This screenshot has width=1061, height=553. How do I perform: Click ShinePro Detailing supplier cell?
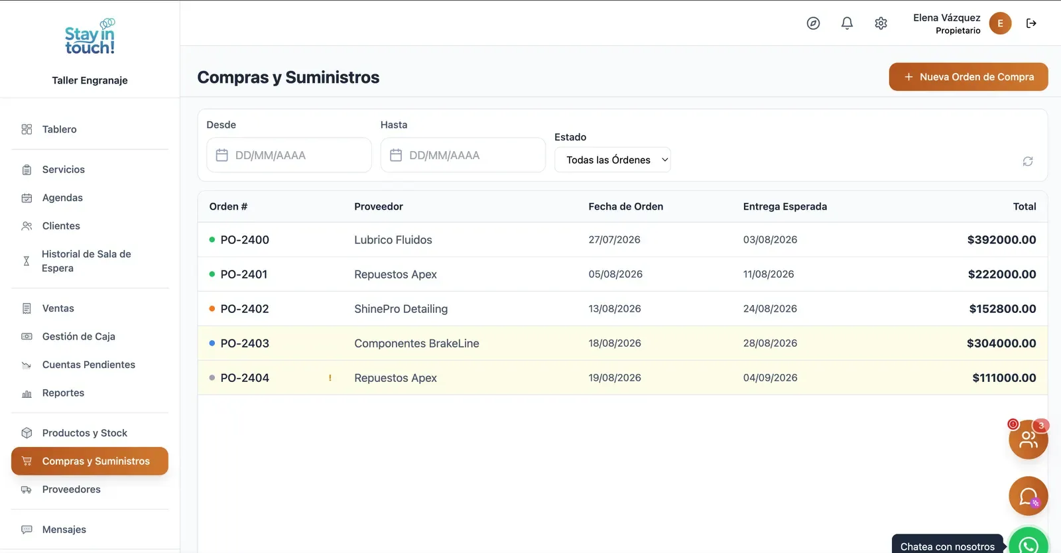(x=401, y=309)
